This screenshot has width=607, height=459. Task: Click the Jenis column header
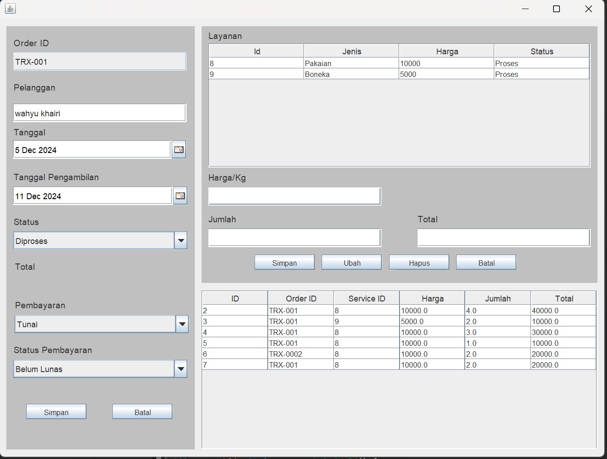click(x=352, y=51)
